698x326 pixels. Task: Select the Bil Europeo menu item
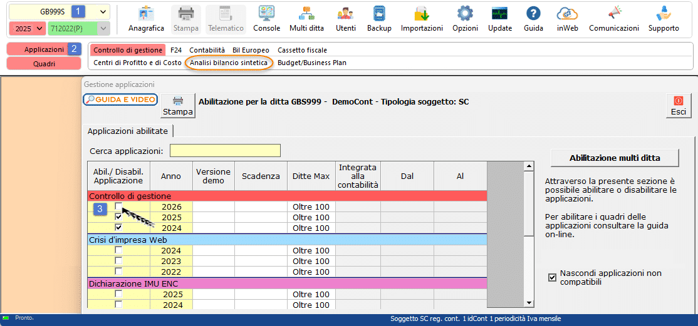coord(251,50)
